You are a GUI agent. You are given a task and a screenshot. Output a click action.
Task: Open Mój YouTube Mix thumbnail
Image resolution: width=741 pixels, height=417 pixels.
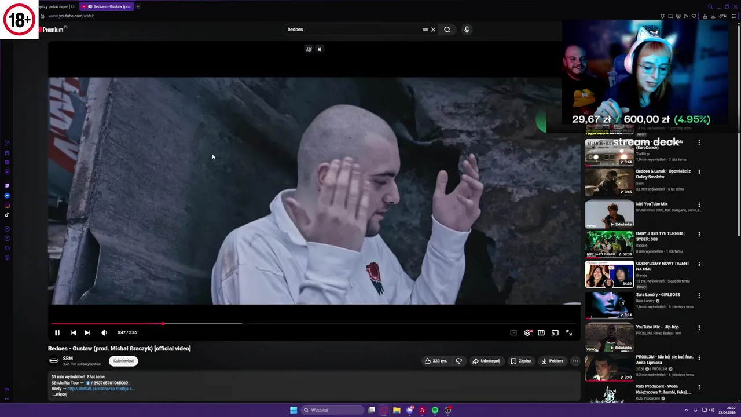pyautogui.click(x=609, y=214)
